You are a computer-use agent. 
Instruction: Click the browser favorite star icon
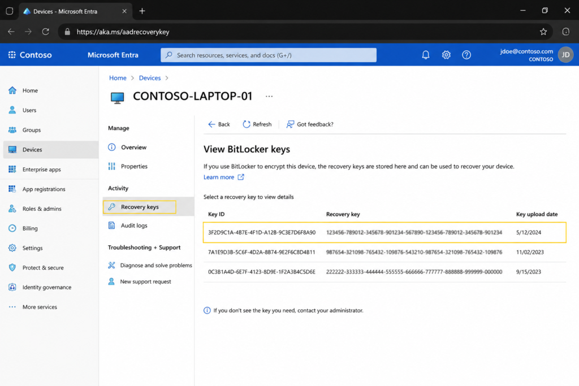point(543,32)
